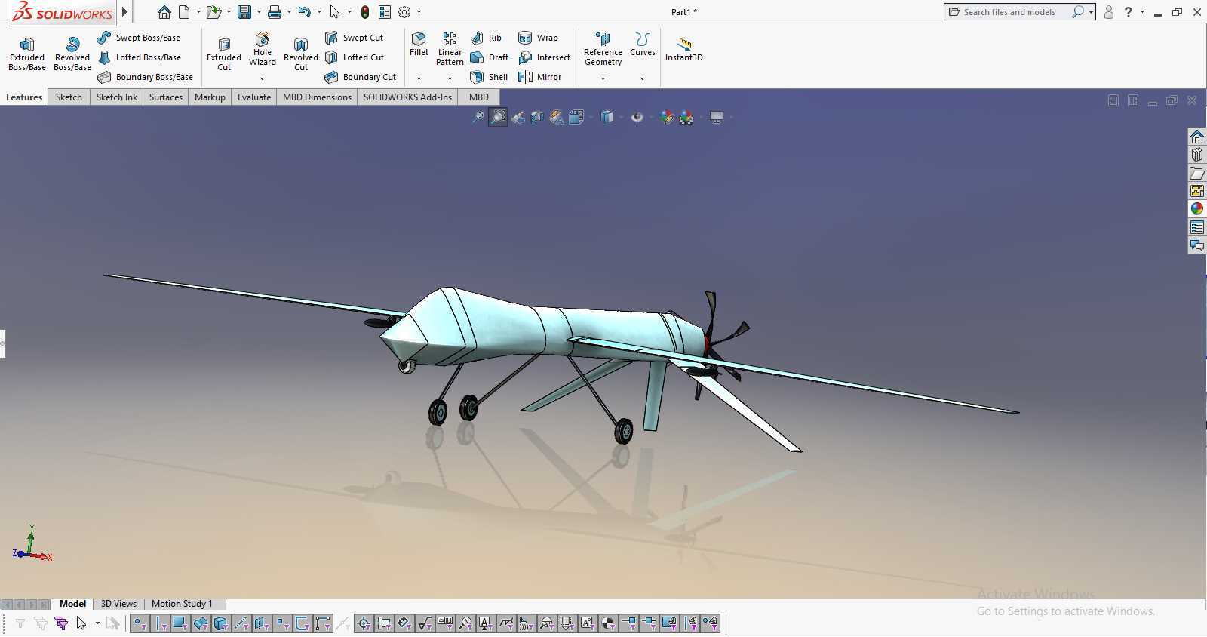Start the Linear Pattern tool
This screenshot has height=637, width=1207.
click(450, 48)
